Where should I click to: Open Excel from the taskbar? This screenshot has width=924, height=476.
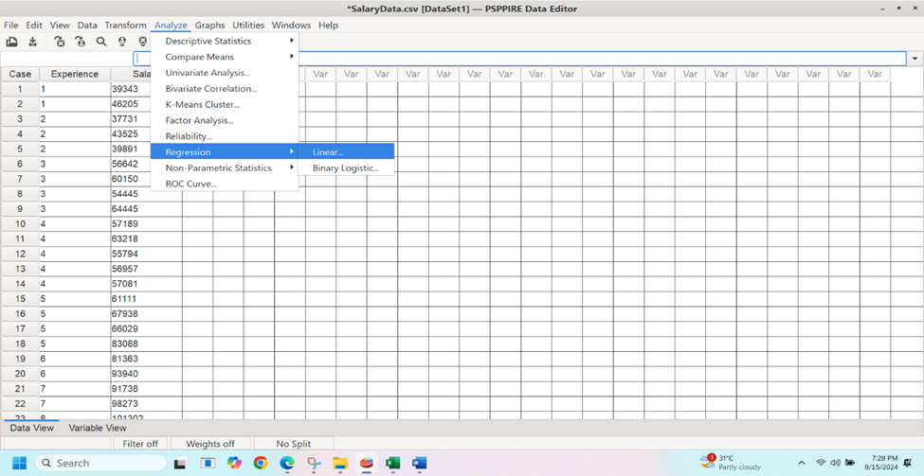[392, 463]
